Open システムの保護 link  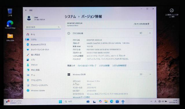pos(104,66)
